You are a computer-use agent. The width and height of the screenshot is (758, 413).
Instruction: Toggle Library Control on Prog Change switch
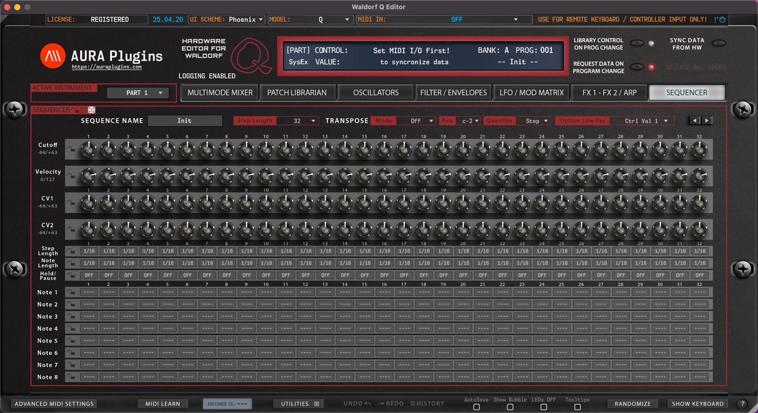(x=637, y=43)
